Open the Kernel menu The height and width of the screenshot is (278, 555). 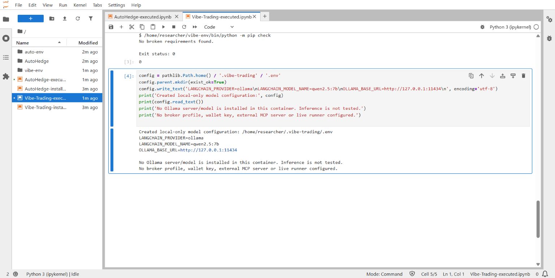click(x=80, y=5)
